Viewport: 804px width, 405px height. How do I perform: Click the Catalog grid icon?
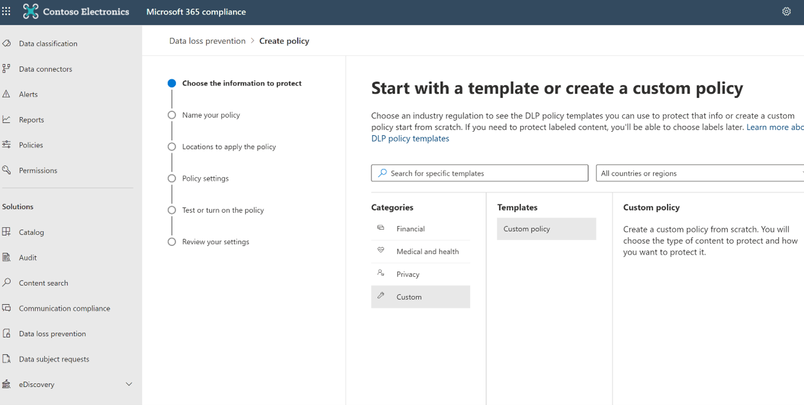pos(6,232)
